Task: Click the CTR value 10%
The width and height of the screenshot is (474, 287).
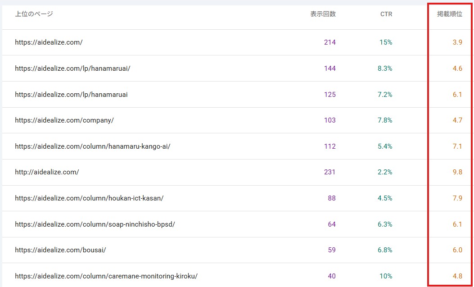Action: click(386, 276)
